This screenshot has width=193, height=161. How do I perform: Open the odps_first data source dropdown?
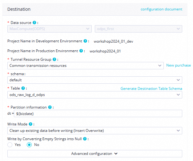point(138,29)
